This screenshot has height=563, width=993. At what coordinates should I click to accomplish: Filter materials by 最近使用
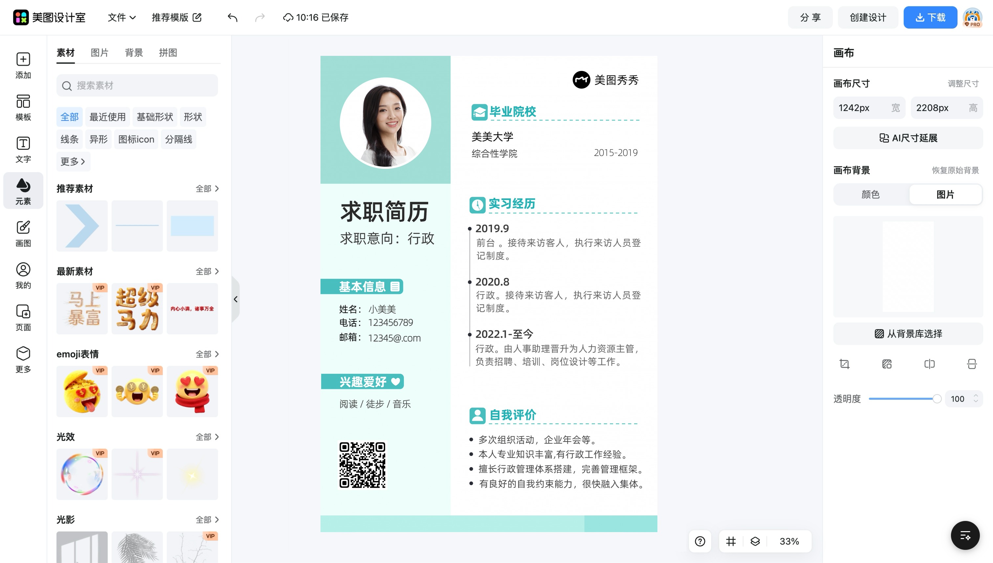pos(107,117)
